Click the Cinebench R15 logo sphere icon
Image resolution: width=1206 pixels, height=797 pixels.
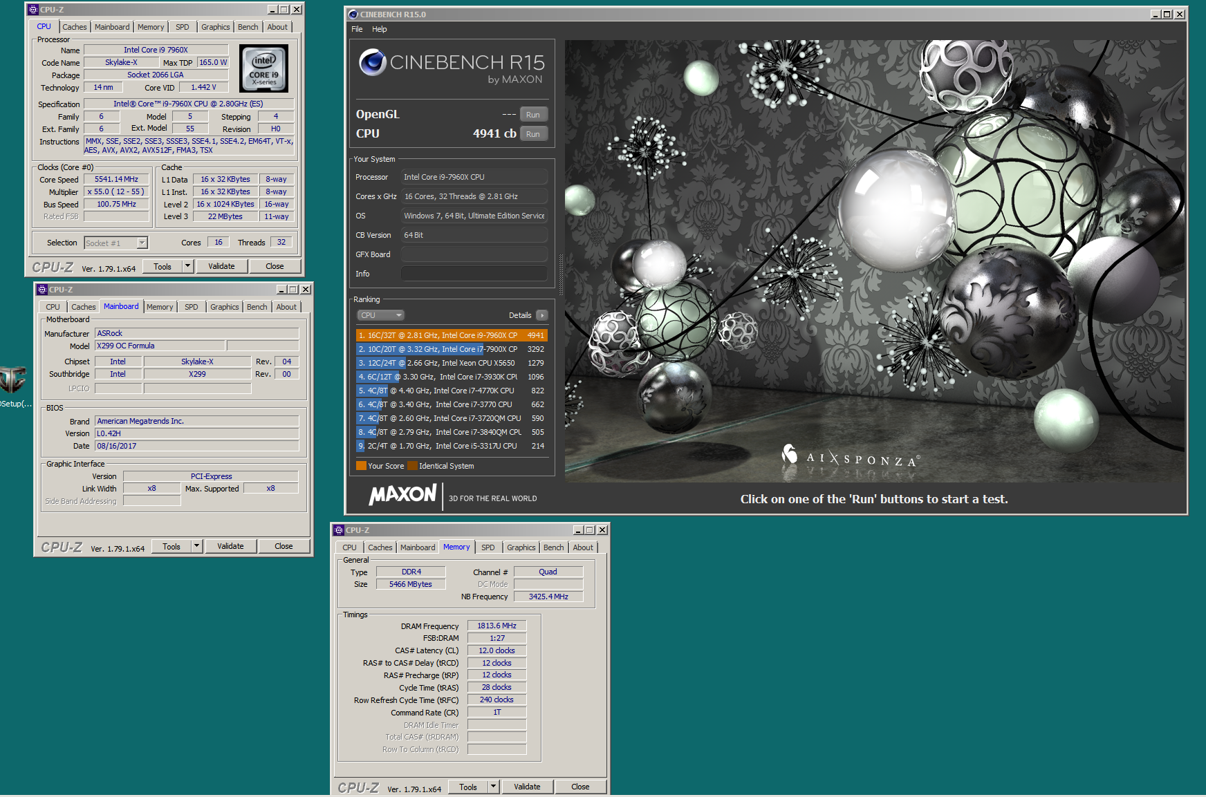[372, 62]
